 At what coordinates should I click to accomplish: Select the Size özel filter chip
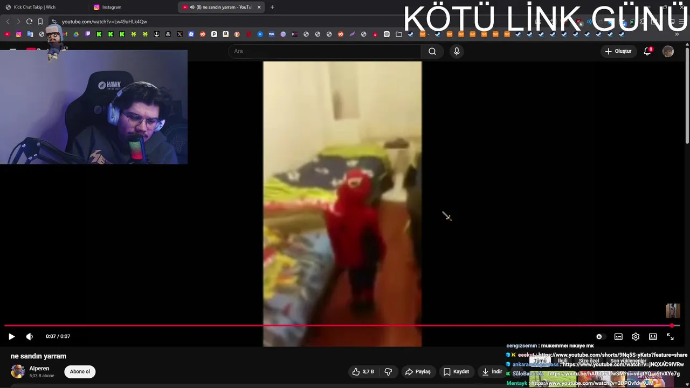(x=589, y=361)
